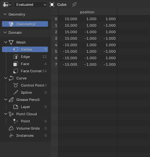
Task: Select the Face domain row
Action: (x=25, y=64)
